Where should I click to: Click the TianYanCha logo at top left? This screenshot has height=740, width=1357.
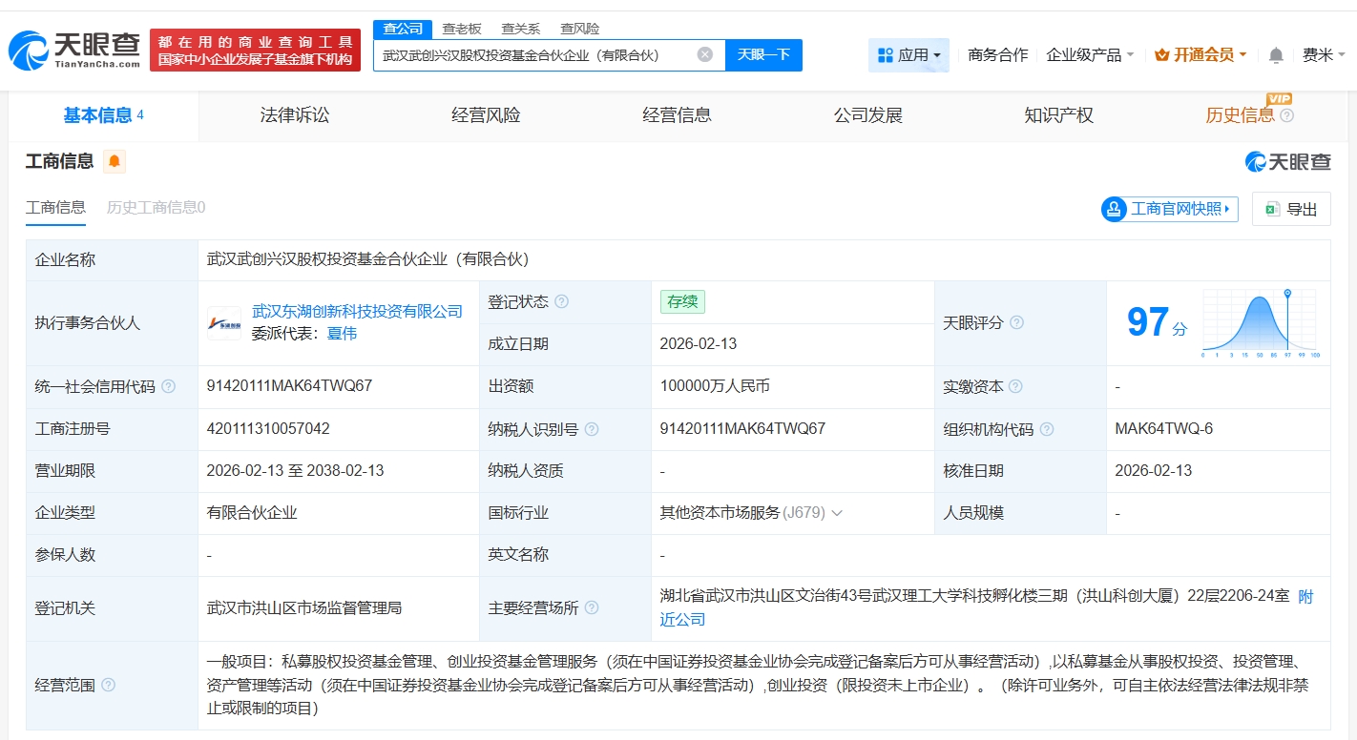pos(74,50)
